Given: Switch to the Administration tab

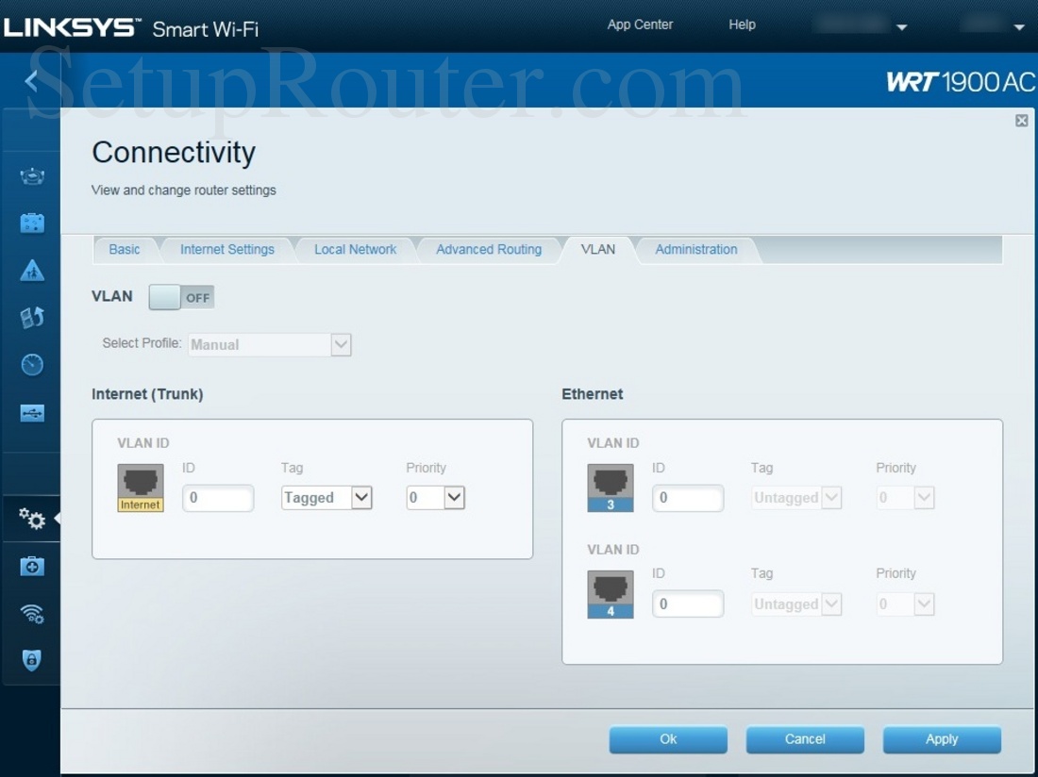Looking at the screenshot, I should (696, 249).
